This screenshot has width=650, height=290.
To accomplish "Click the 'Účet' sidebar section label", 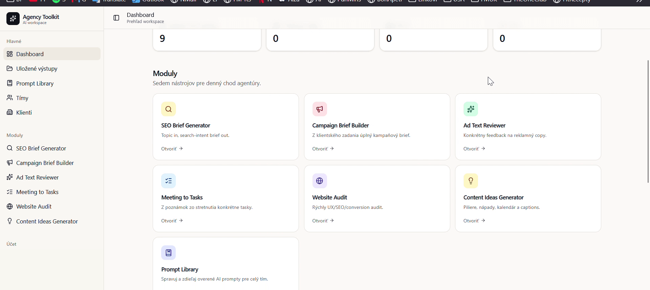I will pos(12,244).
